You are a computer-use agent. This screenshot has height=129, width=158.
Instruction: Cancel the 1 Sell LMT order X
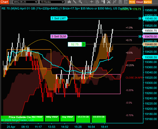click(x=140, y=18)
